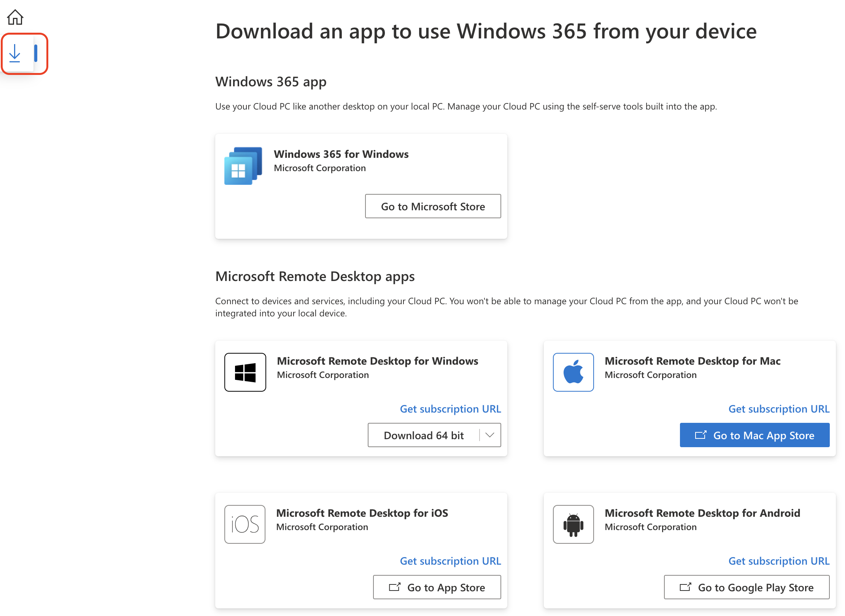Click 'Windows 365 for Windows' title text
Screen dimensions: 845x616
tap(341, 154)
